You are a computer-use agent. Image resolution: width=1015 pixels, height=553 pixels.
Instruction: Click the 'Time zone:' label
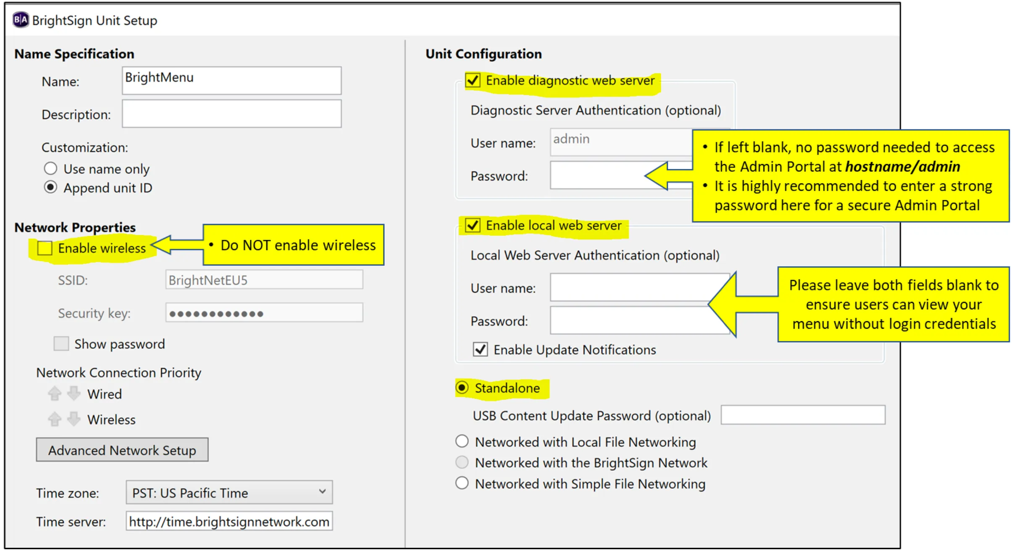click(x=68, y=493)
